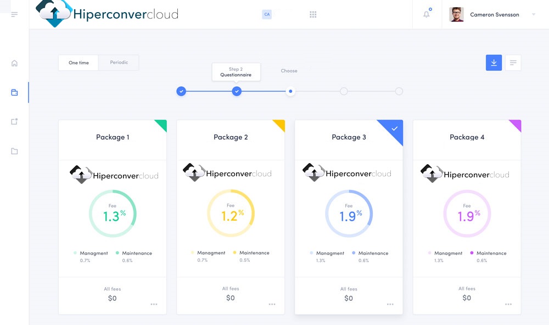Click the Step 2 Questionnaire progress marker
The image size is (549, 325).
coord(236,91)
